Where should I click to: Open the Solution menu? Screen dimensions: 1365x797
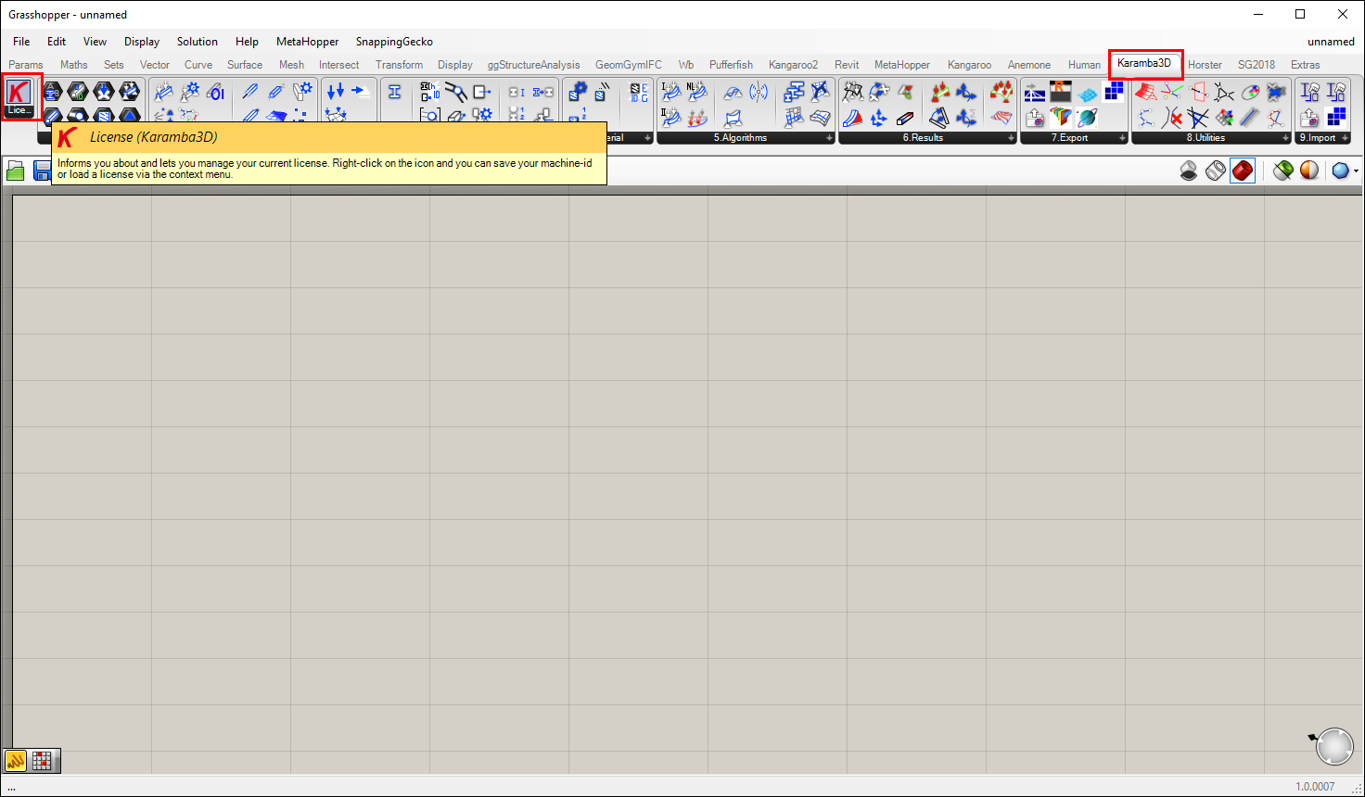tap(197, 42)
